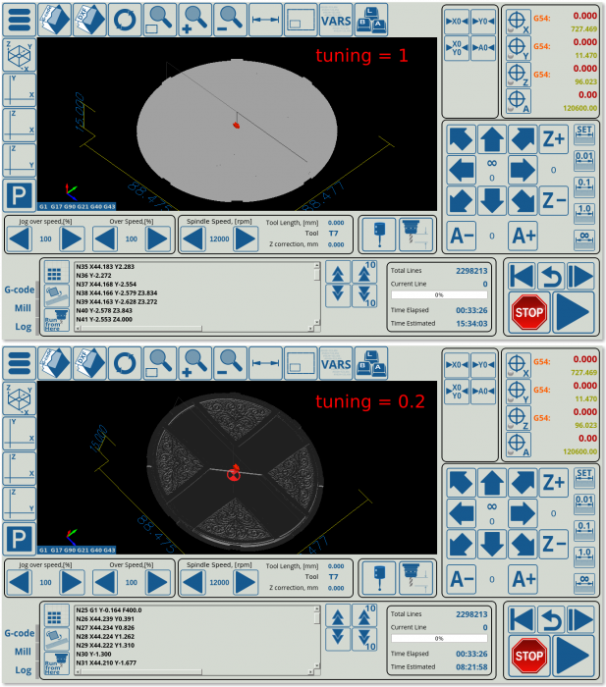Open hamburger menu in top panel
The height and width of the screenshot is (687, 606).
click(x=20, y=20)
